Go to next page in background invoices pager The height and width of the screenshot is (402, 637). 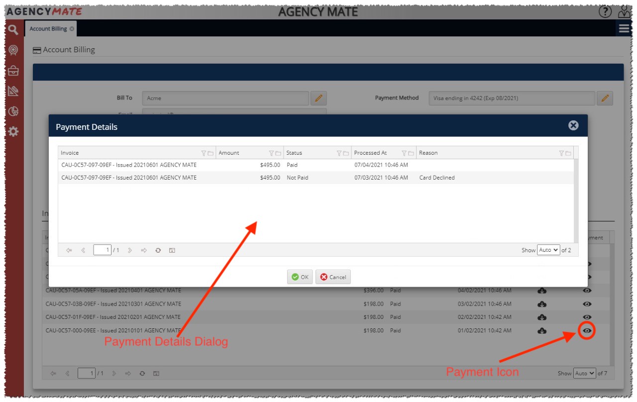114,373
